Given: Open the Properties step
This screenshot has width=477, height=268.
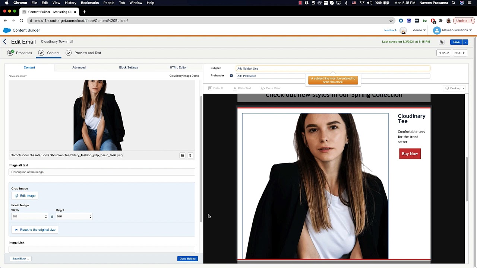Looking at the screenshot, I should (x=20, y=53).
